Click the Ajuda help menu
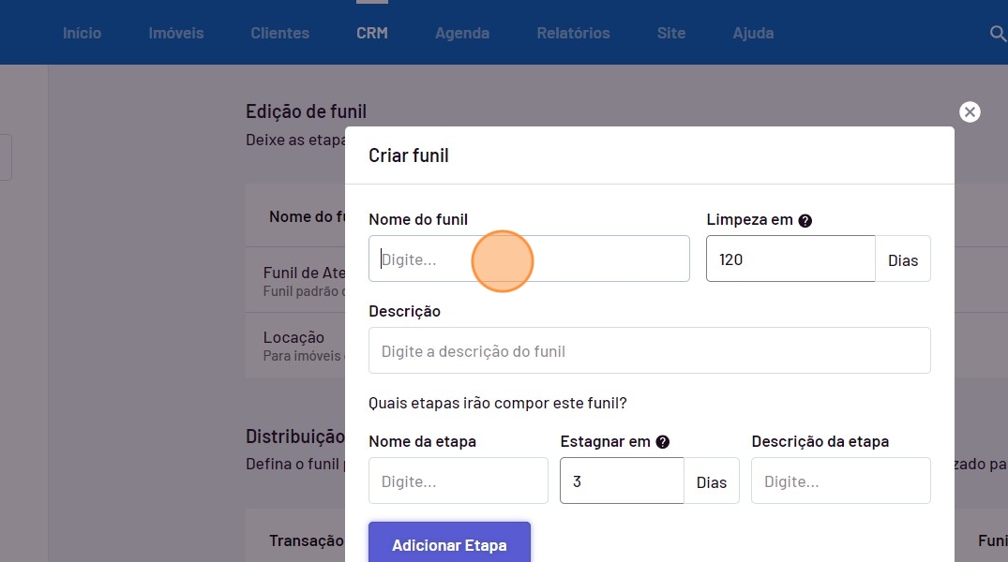Screen dimensions: 1008x562 753,33
